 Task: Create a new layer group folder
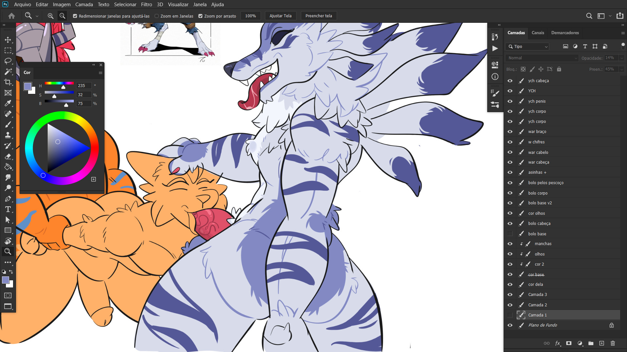point(591,343)
